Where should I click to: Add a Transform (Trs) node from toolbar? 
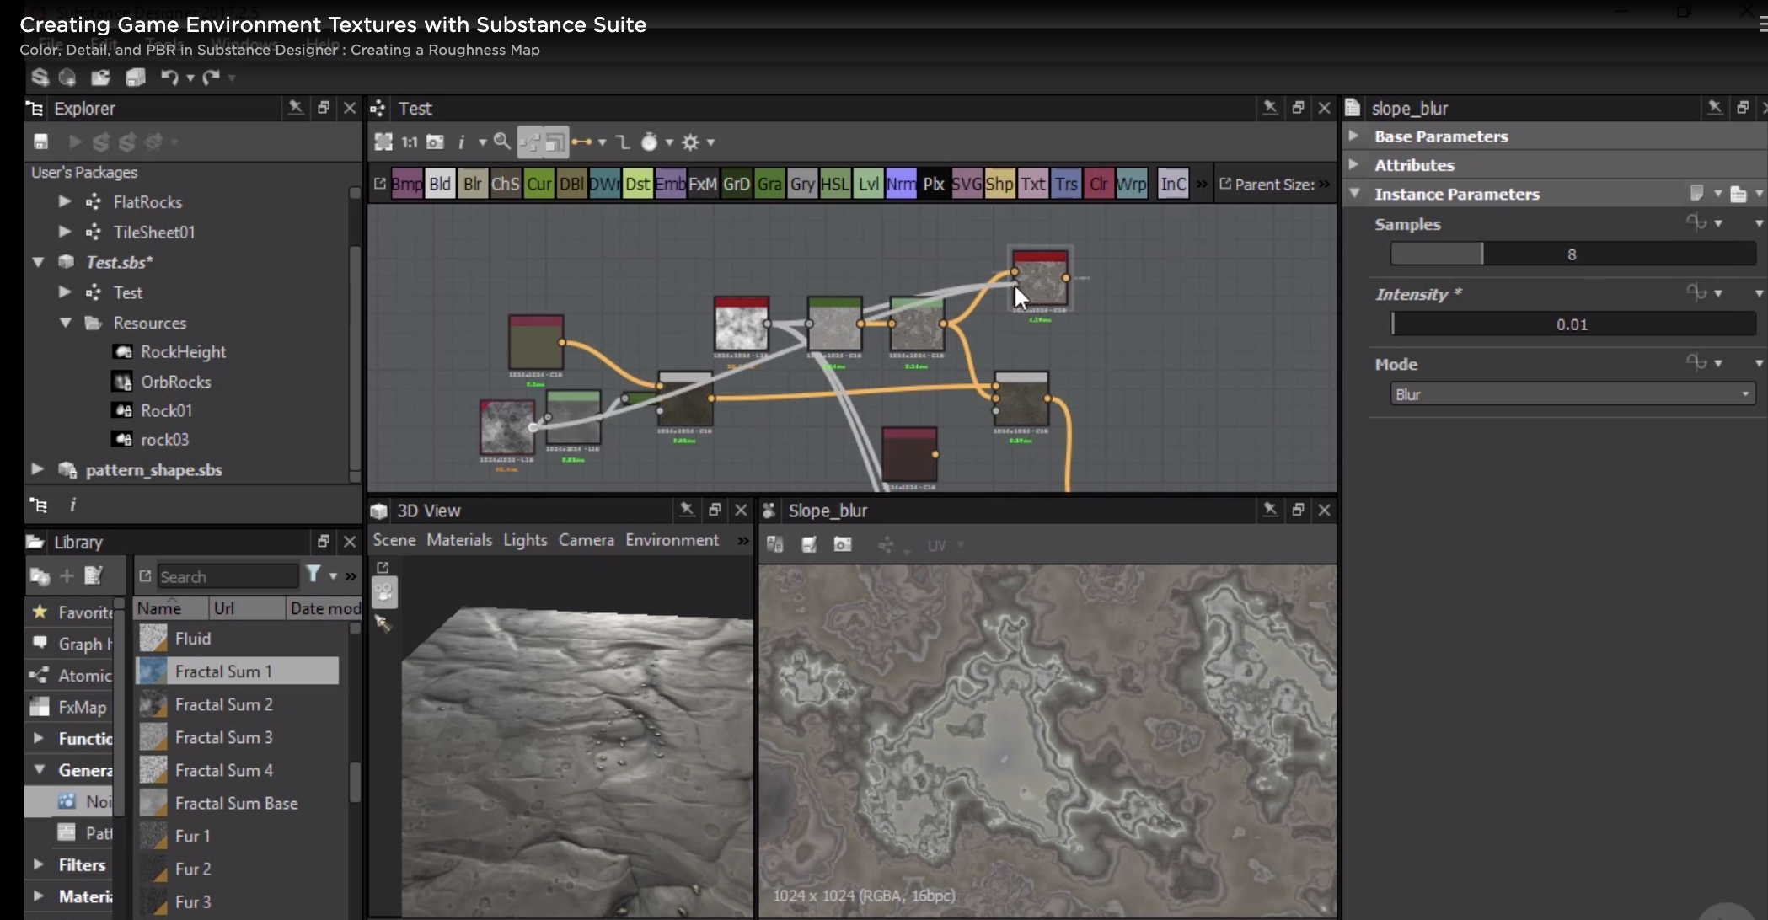coord(1066,184)
